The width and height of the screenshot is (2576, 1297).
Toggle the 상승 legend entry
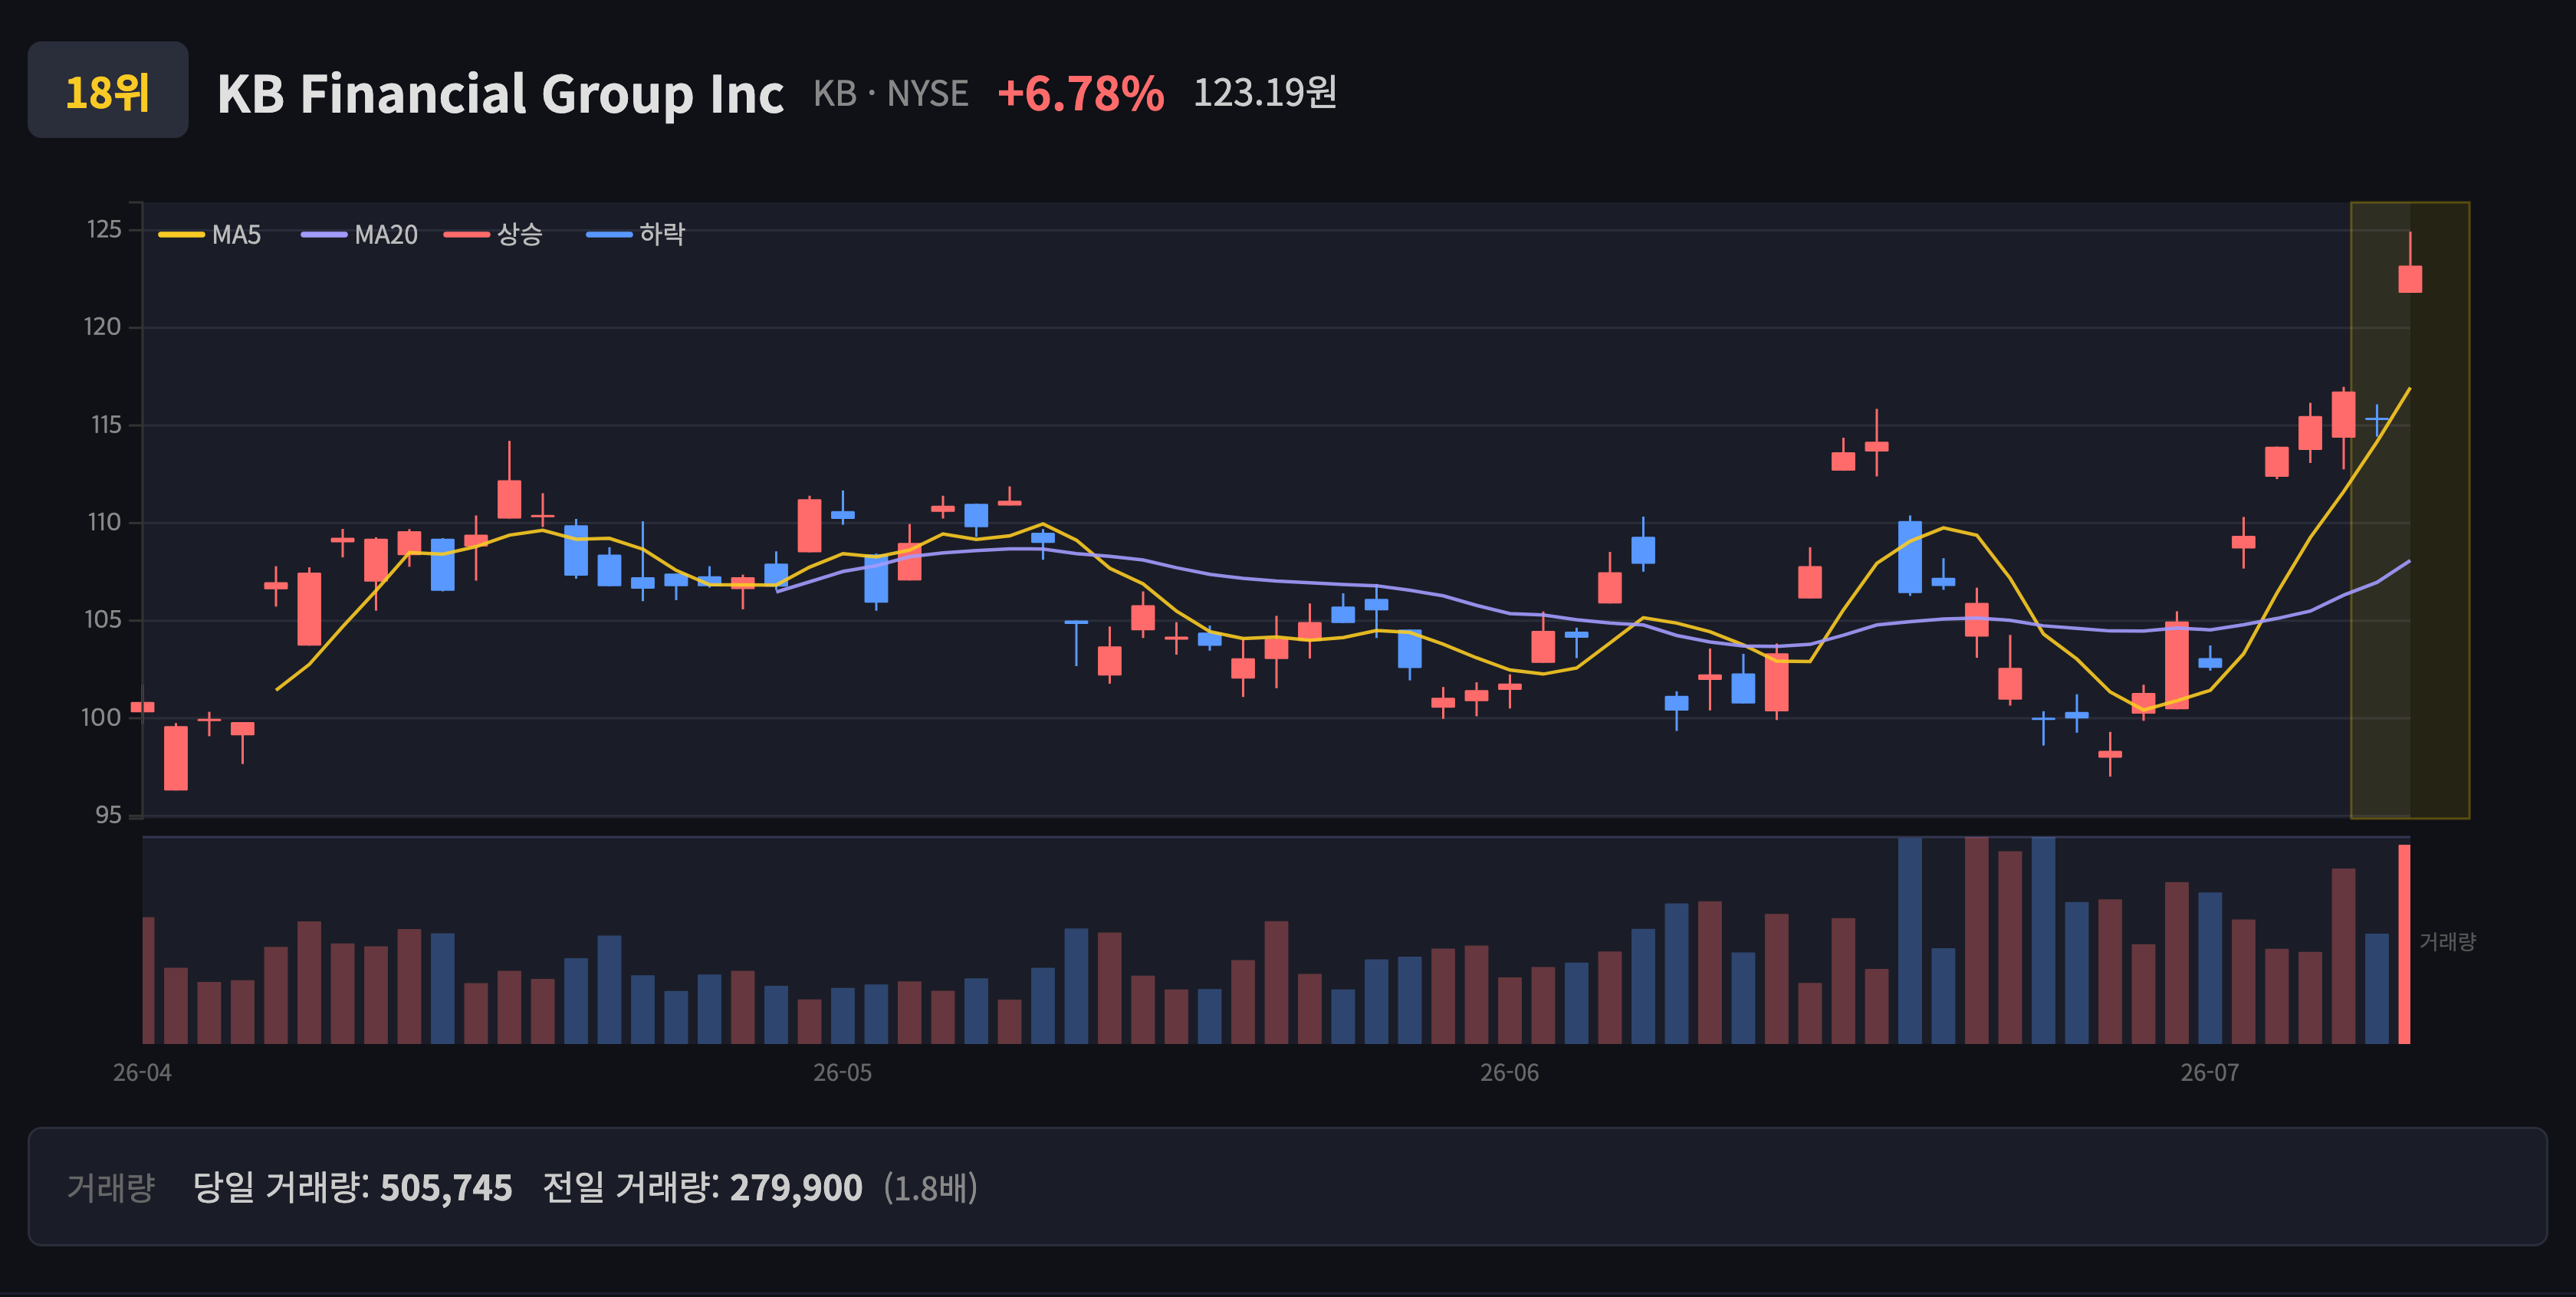pos(494,235)
